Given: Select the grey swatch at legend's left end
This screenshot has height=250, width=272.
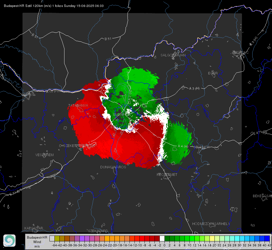Looking at the screenshot, I should coord(52,239).
